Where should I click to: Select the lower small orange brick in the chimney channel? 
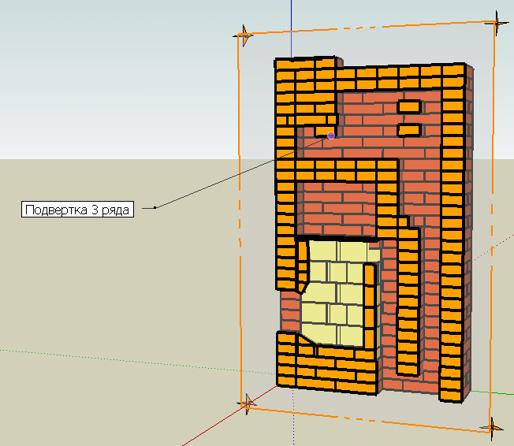(x=408, y=129)
